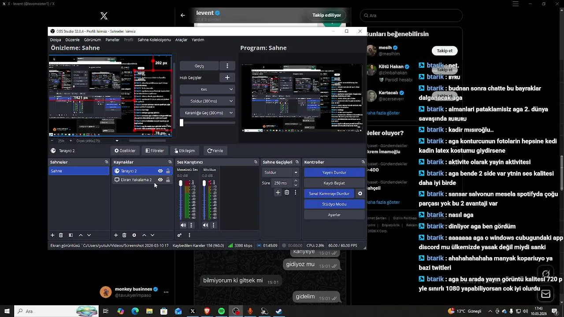564x317 pixels.
Task: Open the Araçlar menu
Action: click(182, 40)
